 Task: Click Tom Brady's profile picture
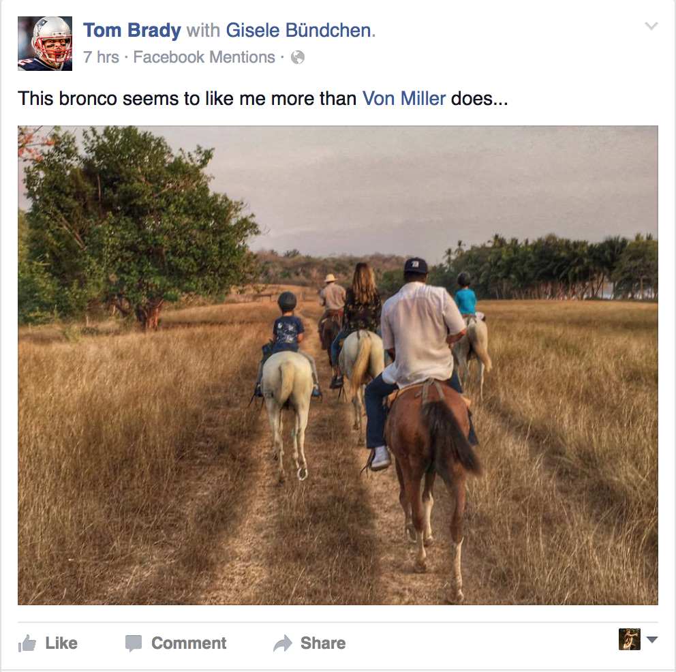[45, 44]
